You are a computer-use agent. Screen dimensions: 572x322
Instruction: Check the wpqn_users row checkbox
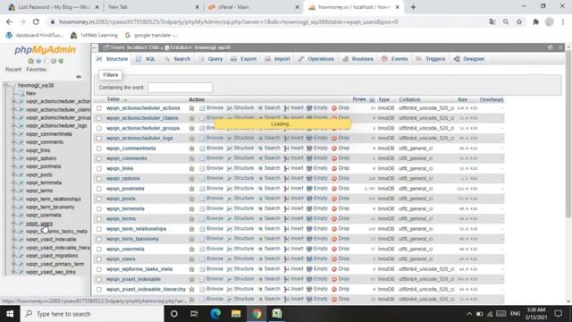coord(99,259)
